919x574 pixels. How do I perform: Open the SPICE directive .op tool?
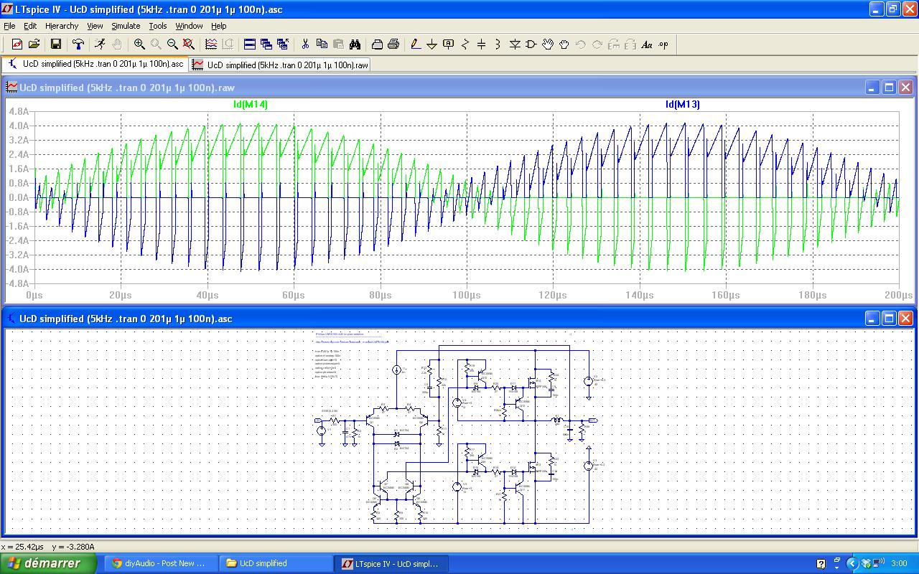point(663,44)
